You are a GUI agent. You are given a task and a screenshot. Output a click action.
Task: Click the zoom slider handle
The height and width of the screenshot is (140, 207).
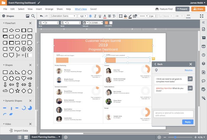[x=175, y=137]
